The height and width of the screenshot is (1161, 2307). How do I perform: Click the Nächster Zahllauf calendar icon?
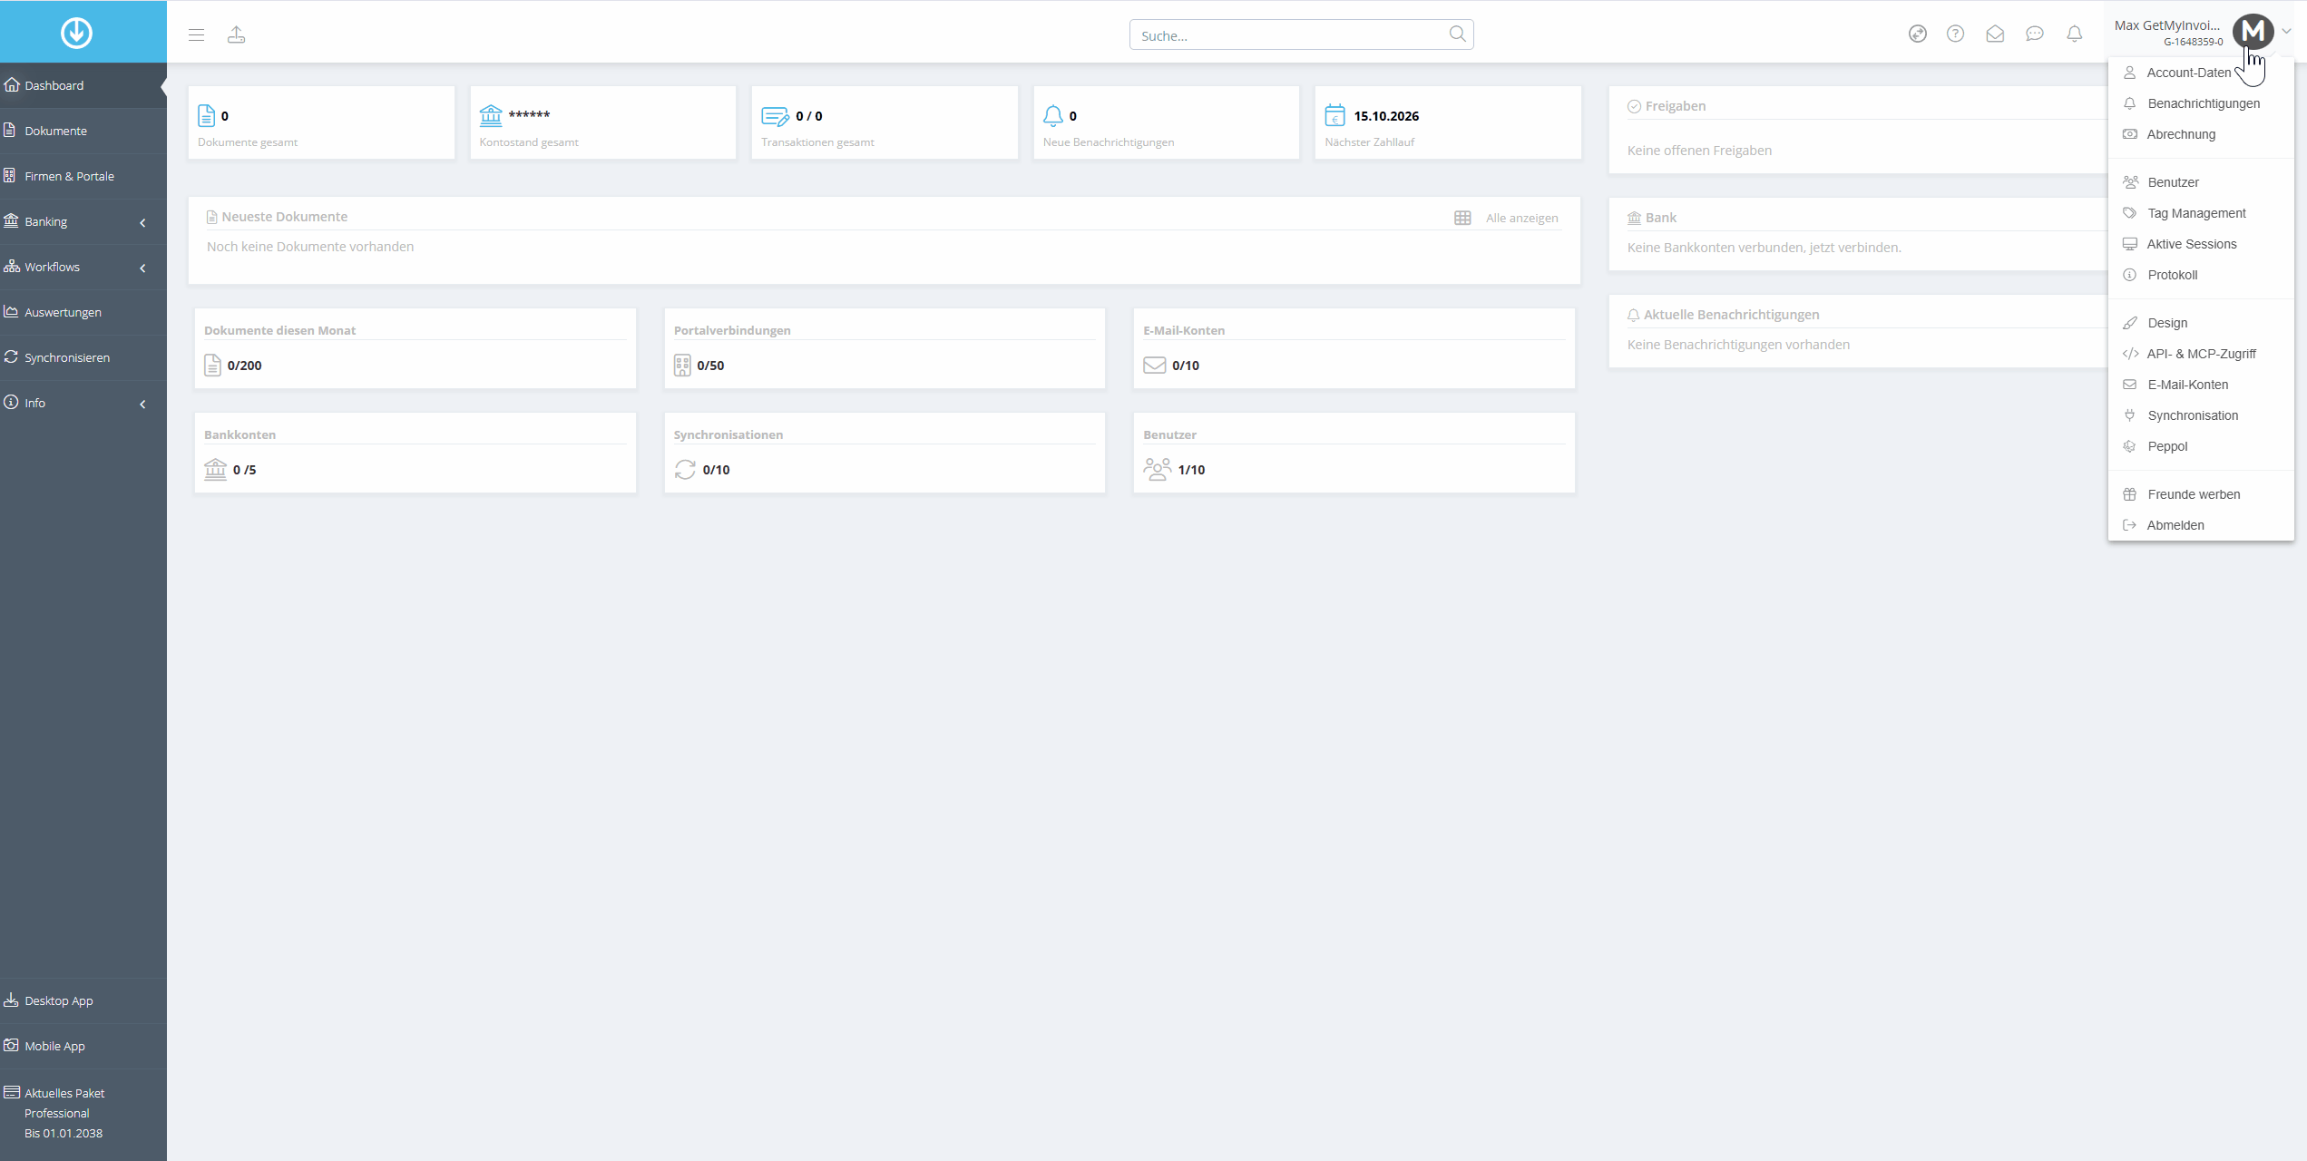(1334, 115)
